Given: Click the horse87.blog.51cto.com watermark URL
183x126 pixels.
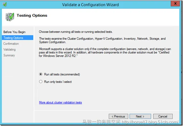Looking at the screenshot, I should [150, 122].
